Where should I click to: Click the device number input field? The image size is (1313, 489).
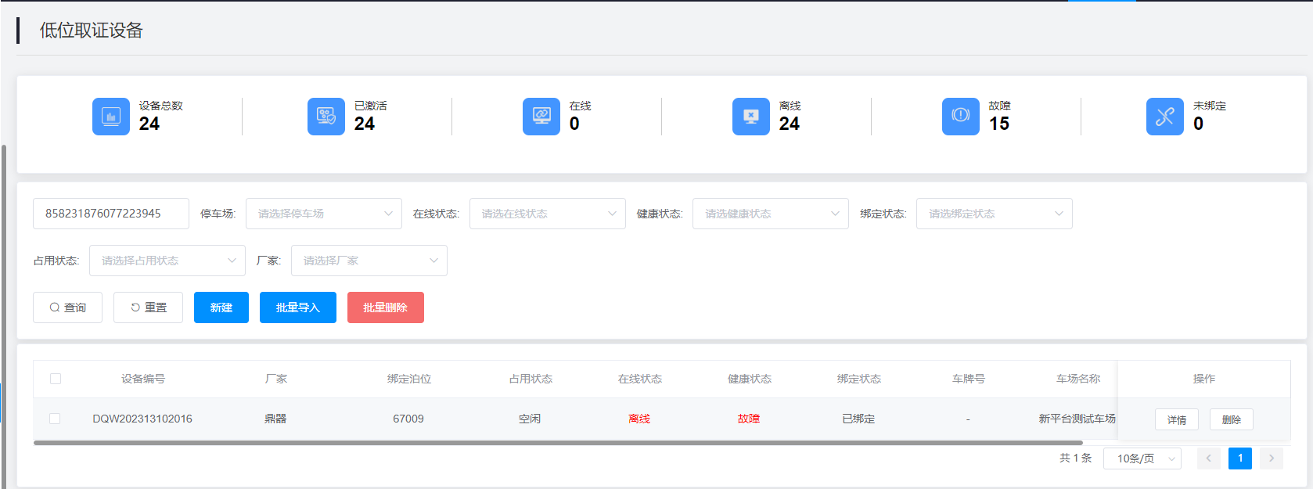click(111, 214)
